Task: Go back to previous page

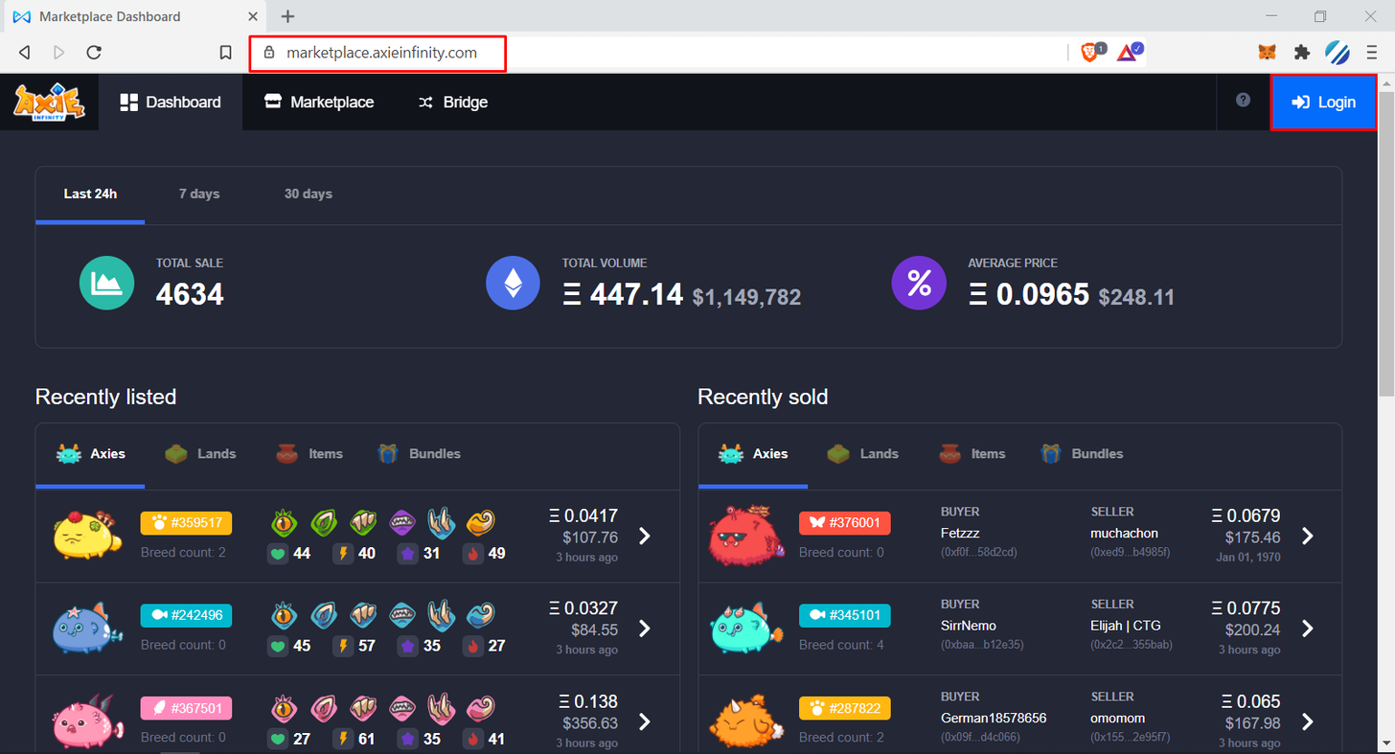Action: 25,53
